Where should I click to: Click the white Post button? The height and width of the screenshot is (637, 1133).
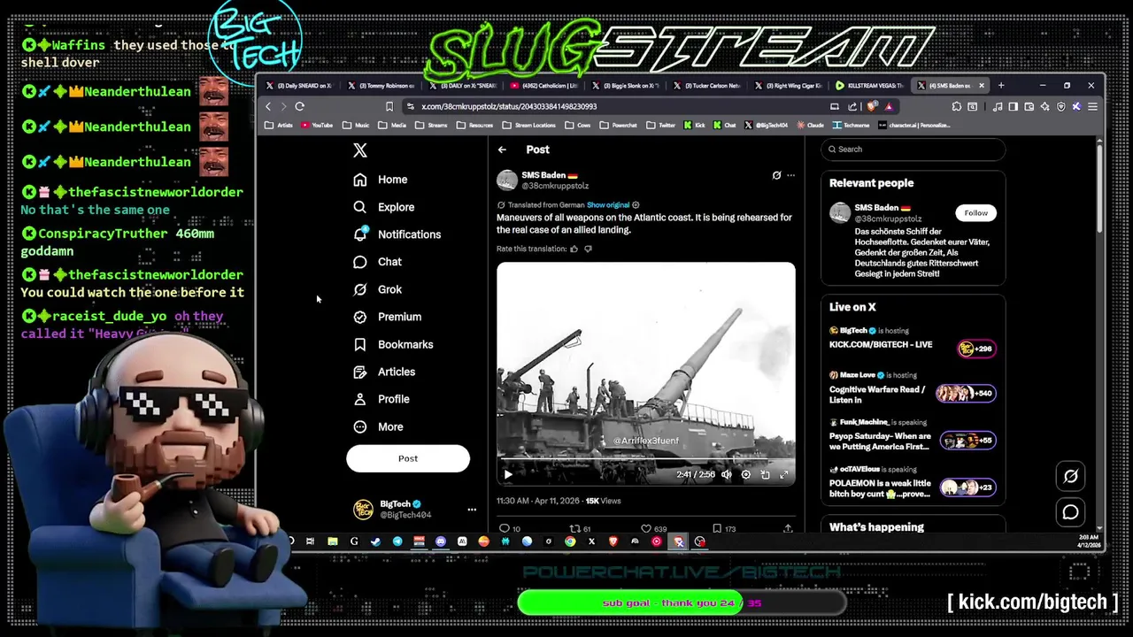tap(408, 458)
